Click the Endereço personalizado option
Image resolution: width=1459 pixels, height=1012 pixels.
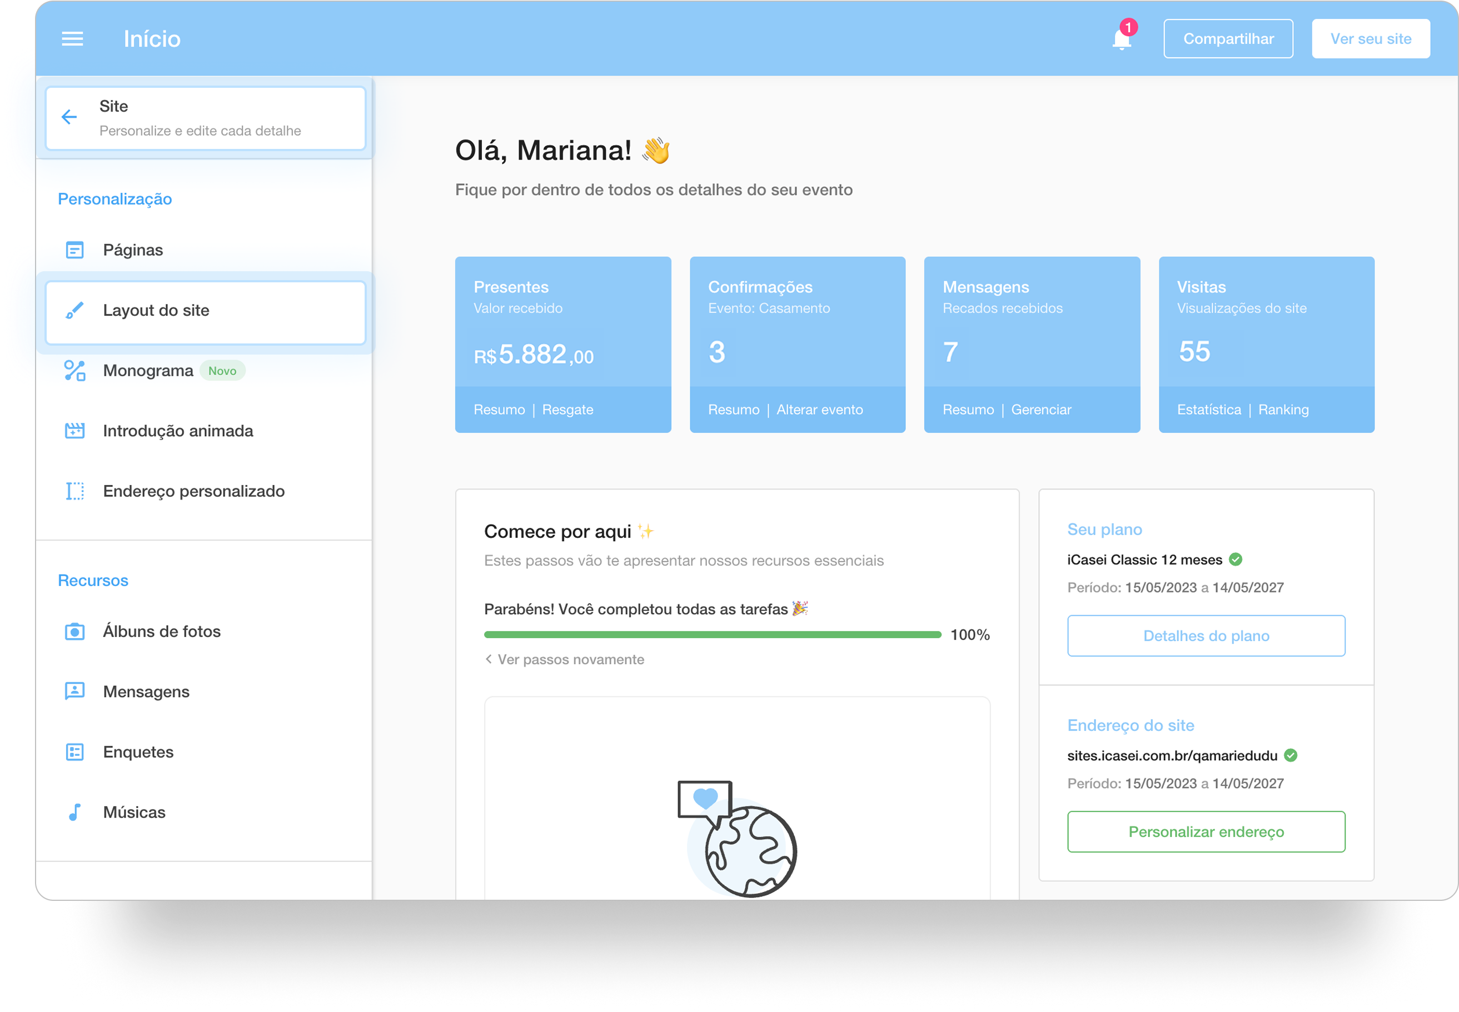coord(193,490)
